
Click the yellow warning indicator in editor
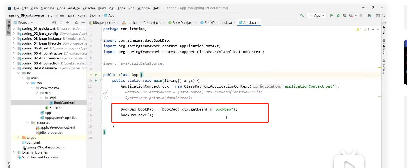[359, 29]
